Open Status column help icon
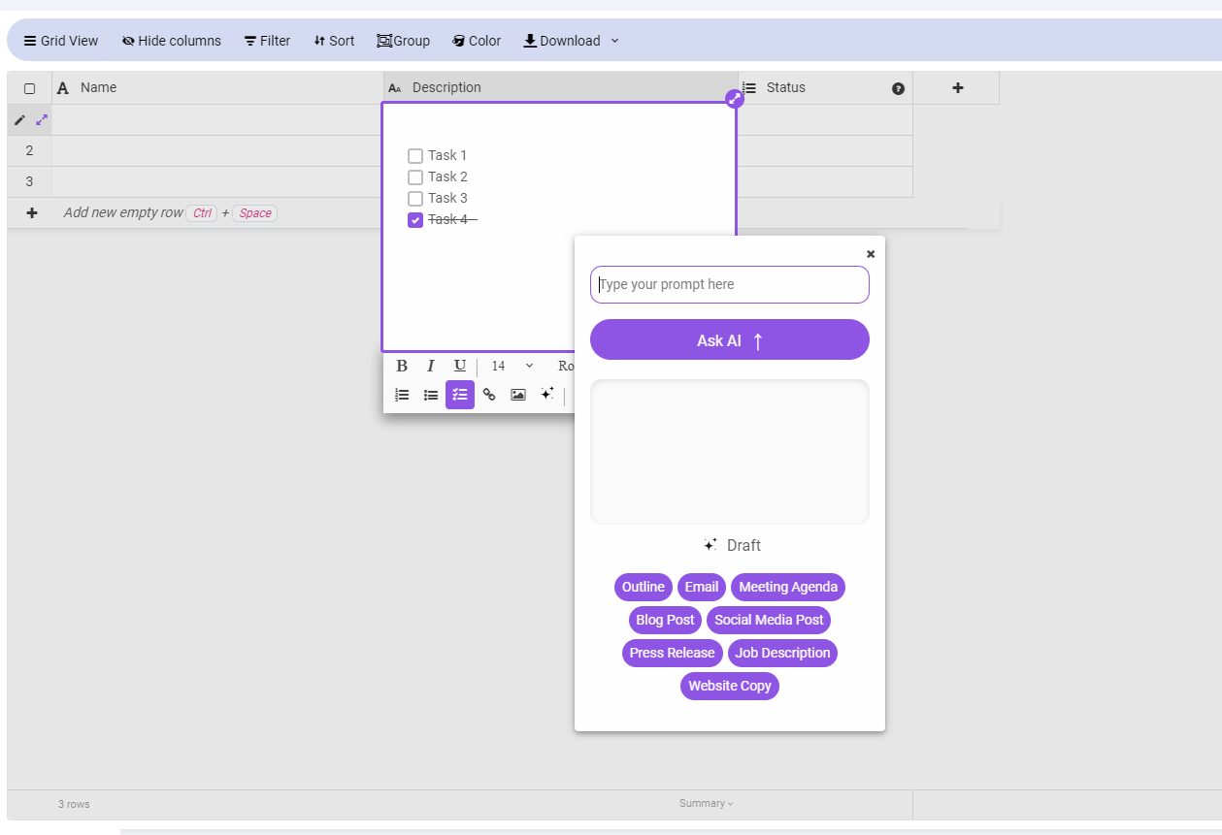This screenshot has width=1222, height=835. (898, 88)
